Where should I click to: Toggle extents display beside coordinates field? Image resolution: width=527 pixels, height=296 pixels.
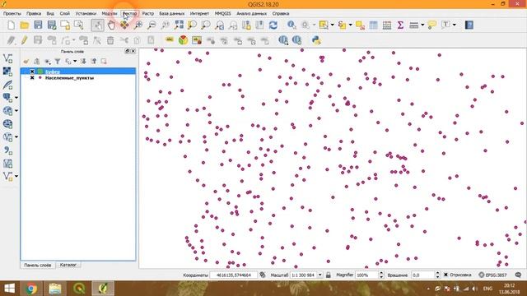point(263,275)
